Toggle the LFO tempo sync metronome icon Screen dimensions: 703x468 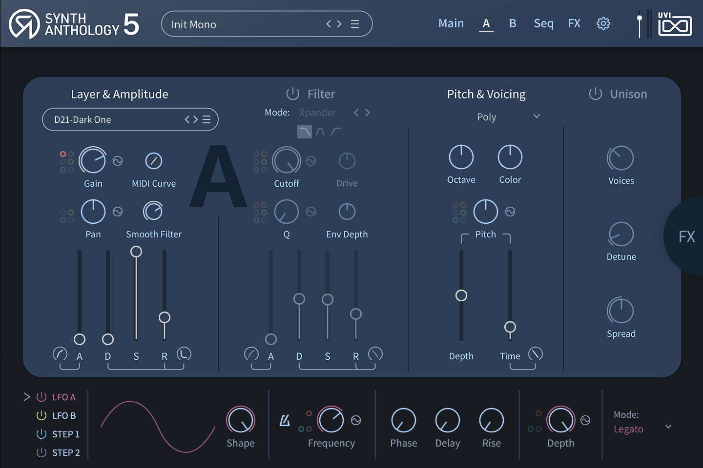(285, 420)
